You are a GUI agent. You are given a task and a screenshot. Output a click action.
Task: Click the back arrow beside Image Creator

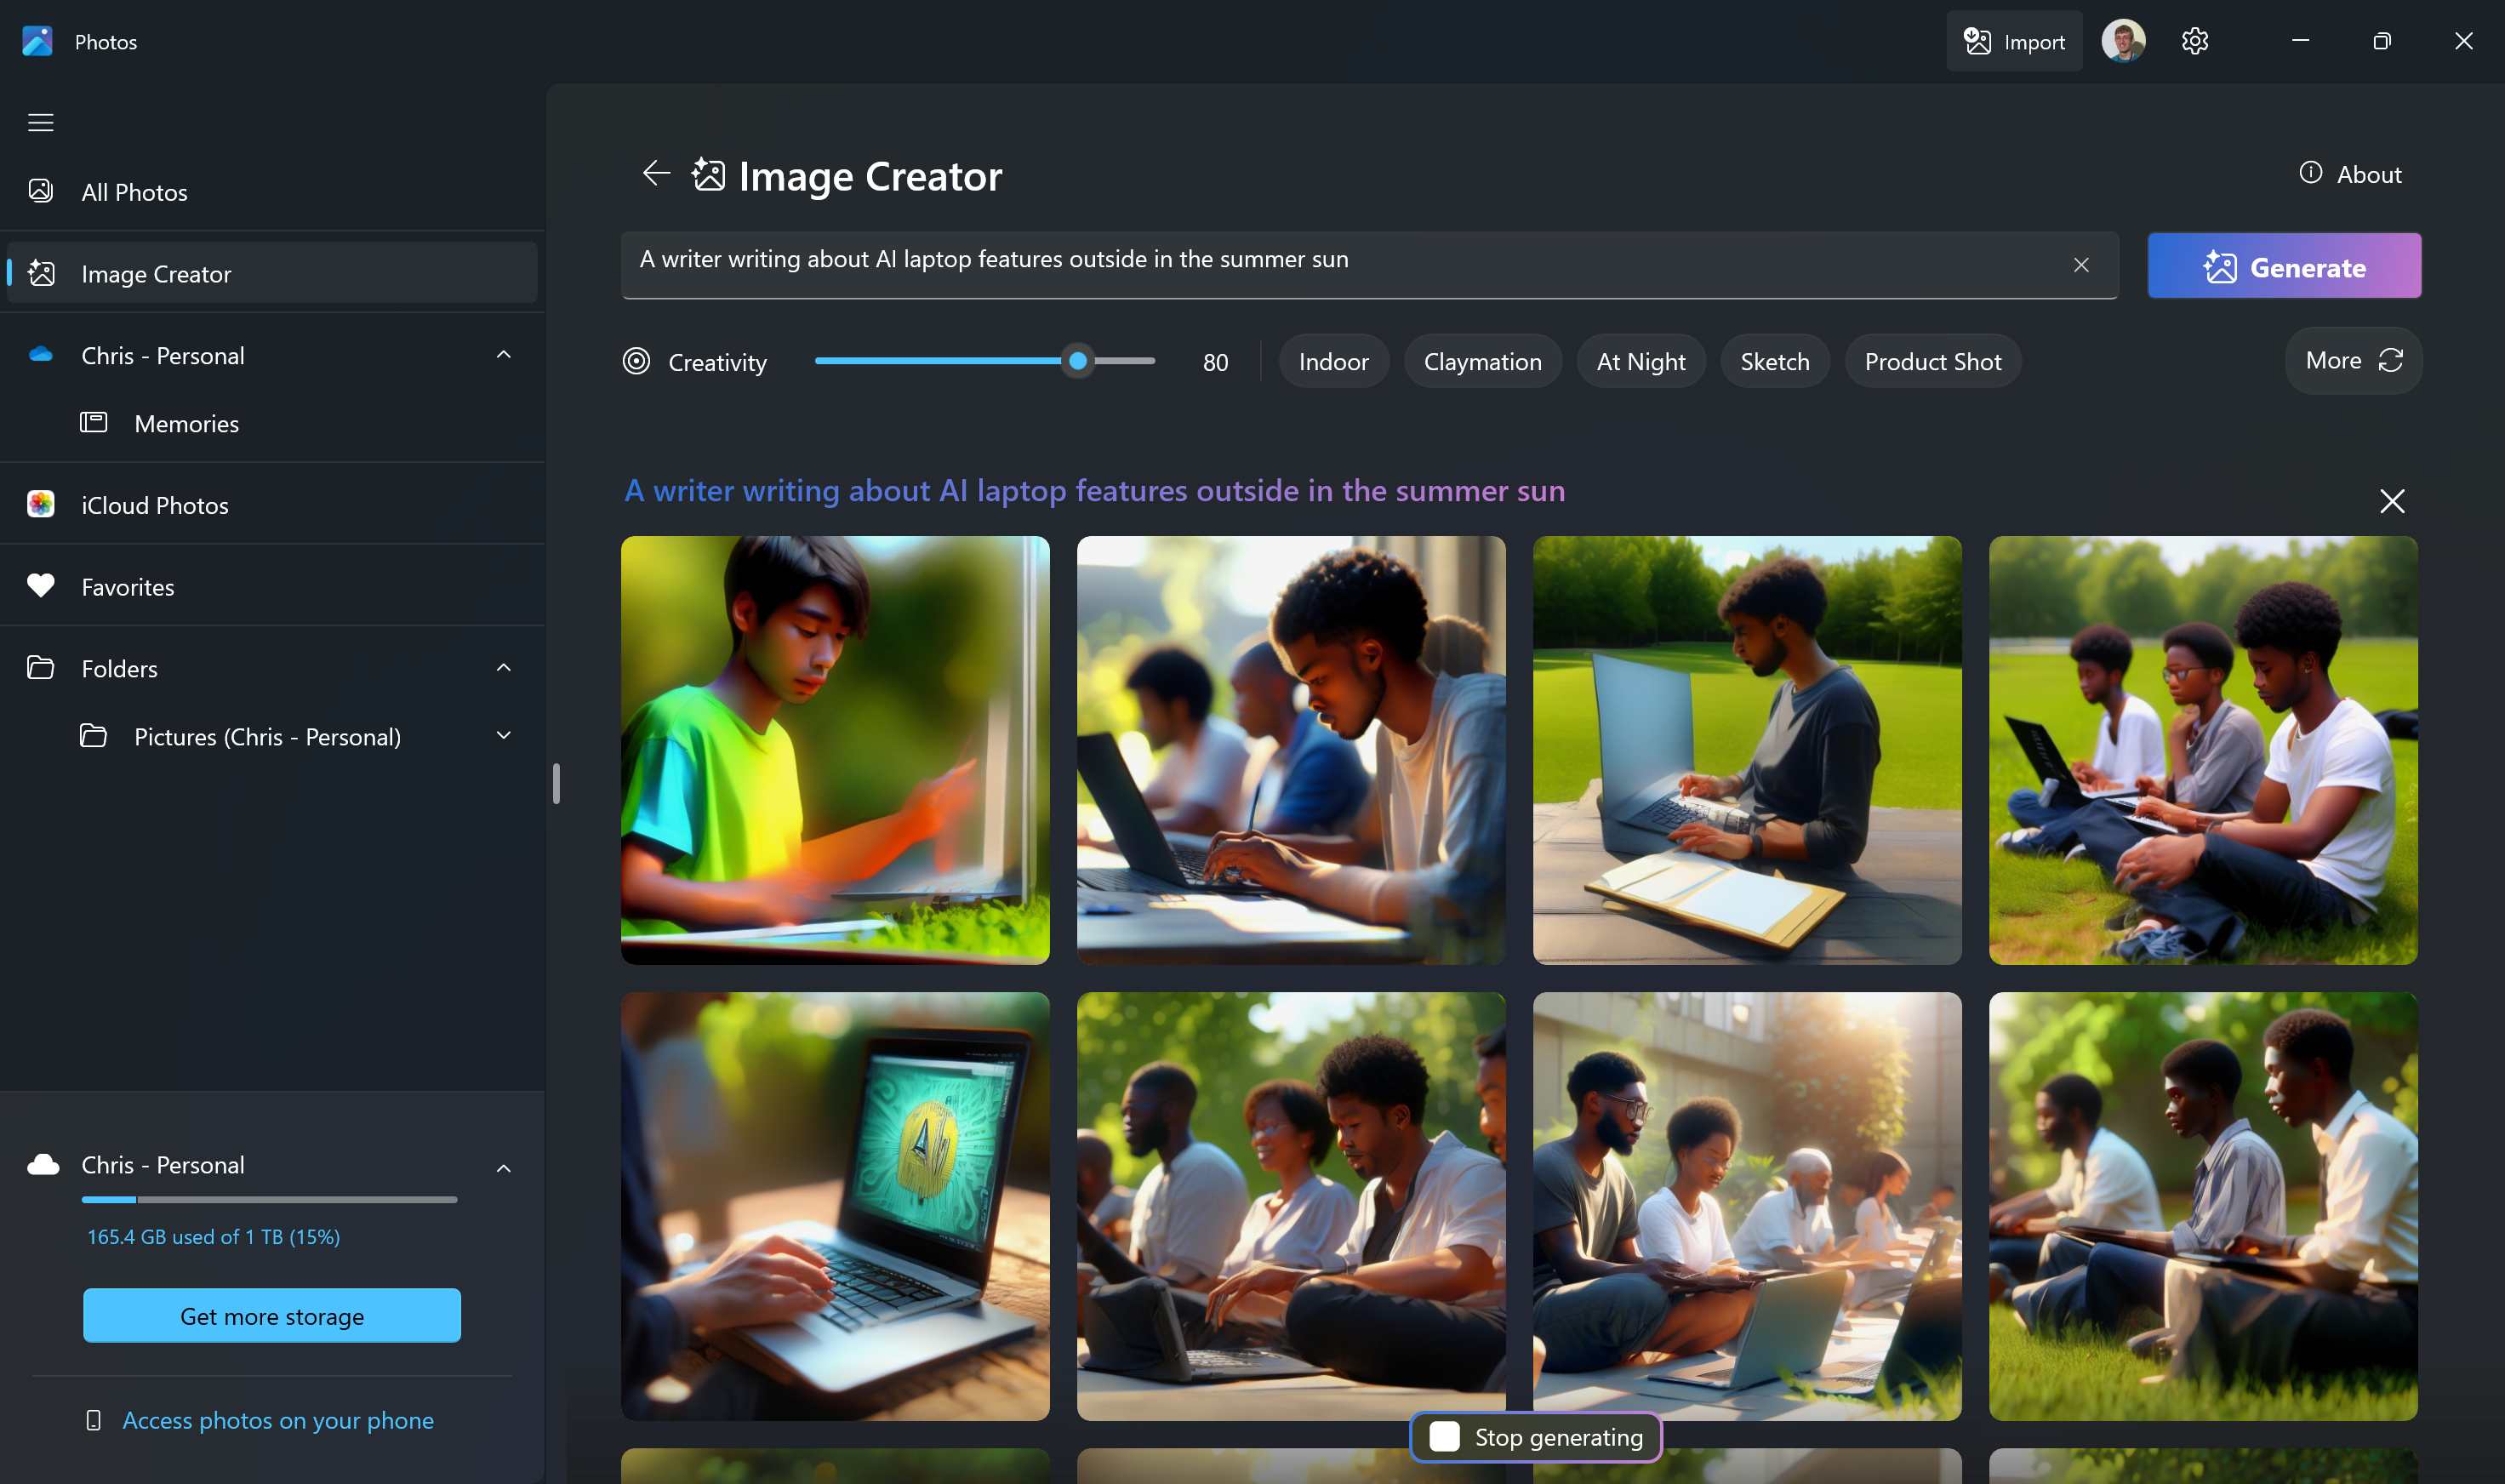[x=656, y=173]
